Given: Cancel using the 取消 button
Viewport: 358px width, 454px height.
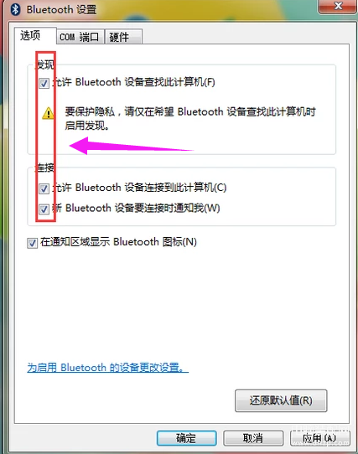Looking at the screenshot, I should [252, 438].
